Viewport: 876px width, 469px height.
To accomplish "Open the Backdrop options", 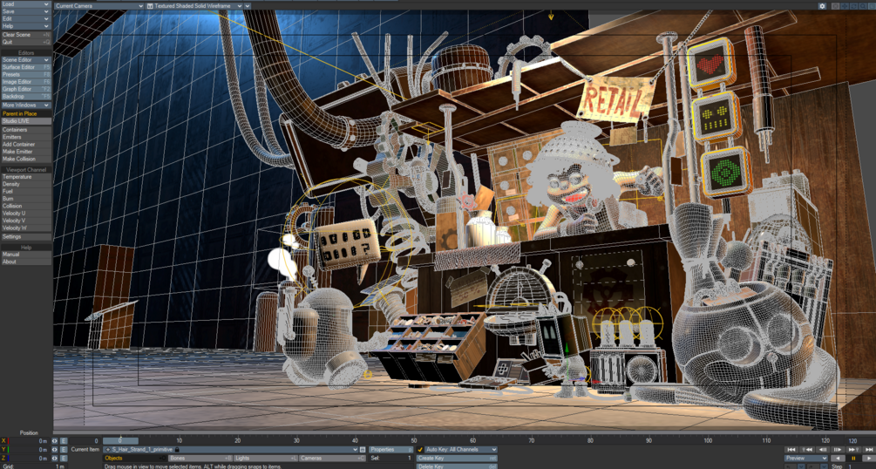I will [x=25, y=96].
